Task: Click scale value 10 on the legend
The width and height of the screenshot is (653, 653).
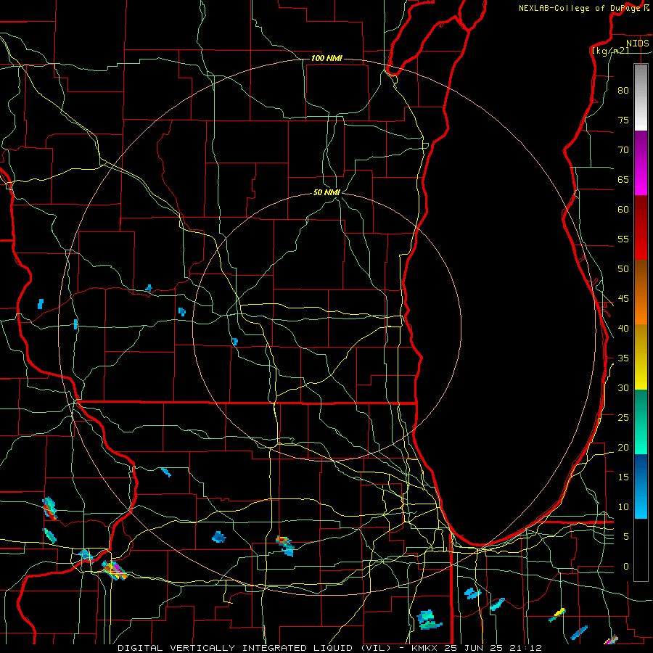Action: 623,507
